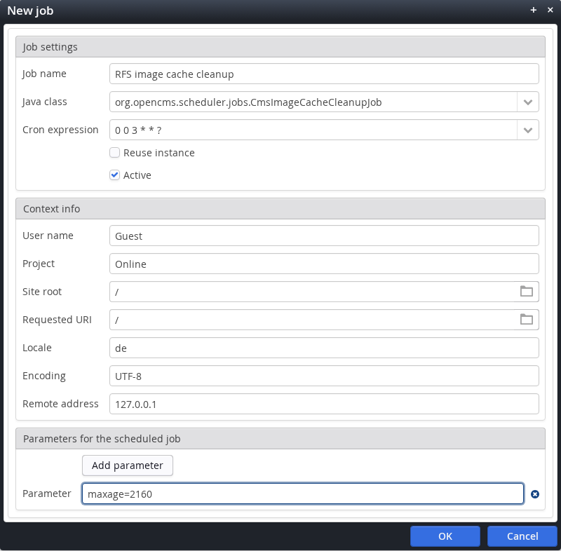Click the Remote address label
The width and height of the screenshot is (561, 551).
click(x=60, y=404)
